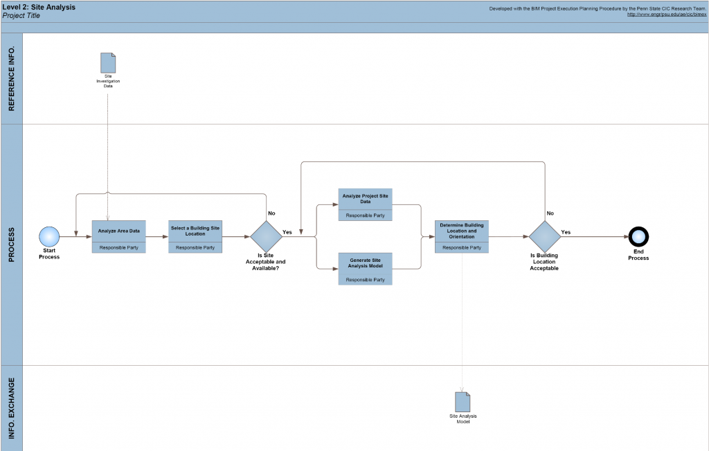Click the Analyze Project Site Data task
The width and height of the screenshot is (709, 451).
(x=365, y=199)
